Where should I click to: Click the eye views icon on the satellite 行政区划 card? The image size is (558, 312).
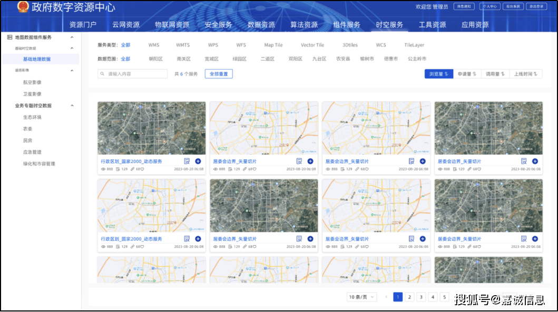click(103, 169)
